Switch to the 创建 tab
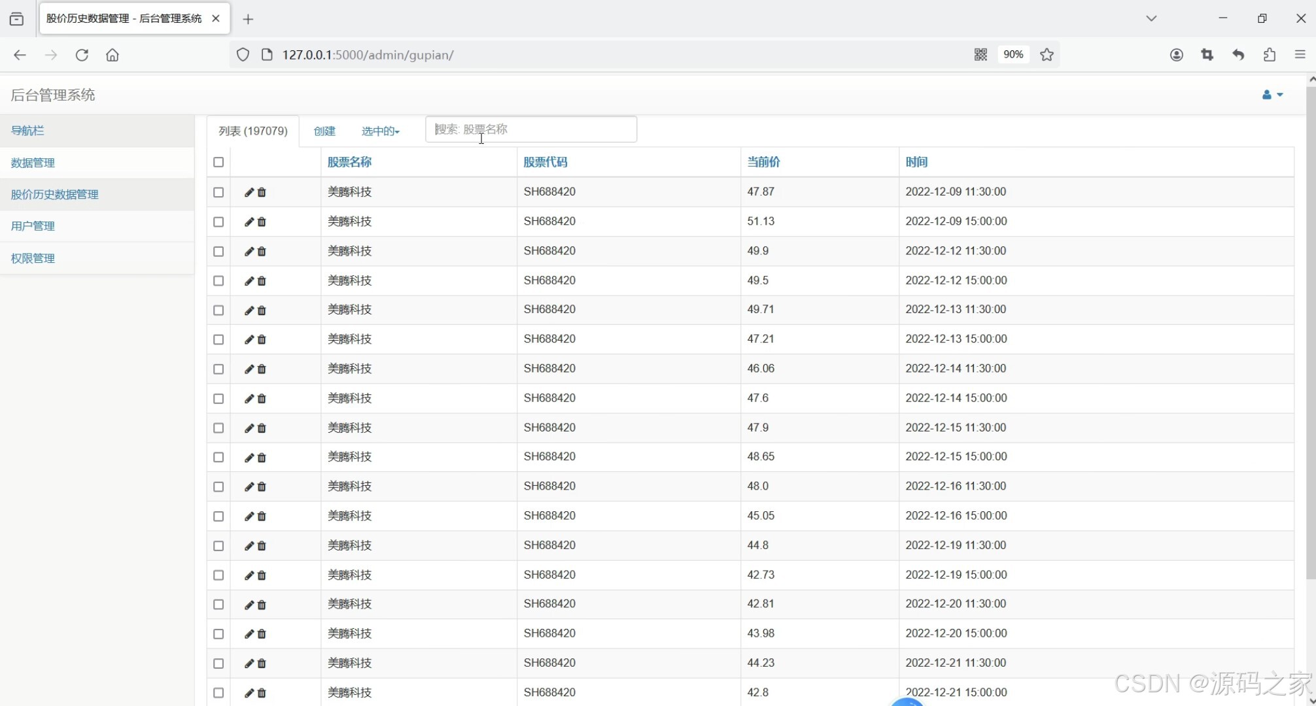The width and height of the screenshot is (1316, 706). pos(324,131)
